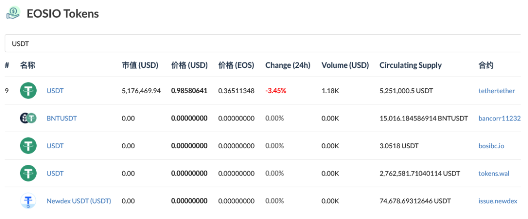The height and width of the screenshot is (219, 528).
Task: Open the USDT token link in row 9
Action: 55,91
